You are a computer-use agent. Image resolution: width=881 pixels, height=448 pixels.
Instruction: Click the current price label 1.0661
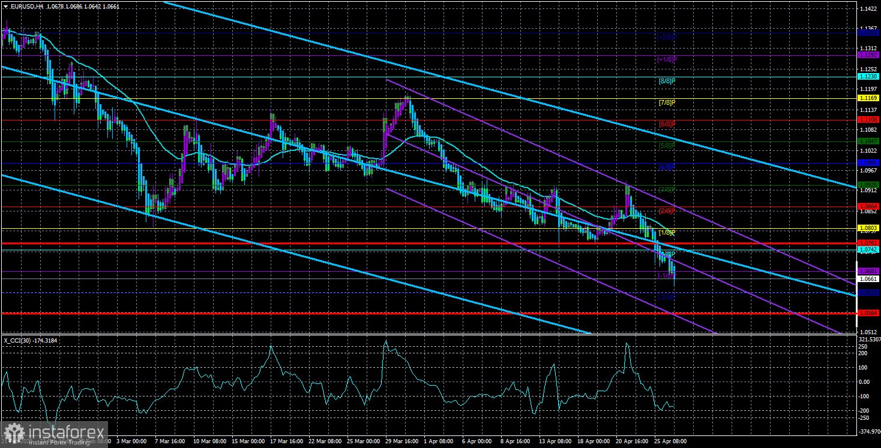pos(868,279)
